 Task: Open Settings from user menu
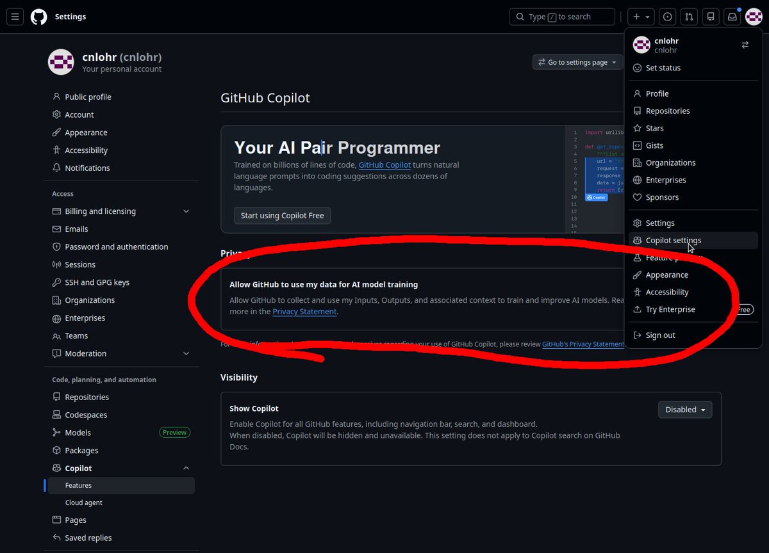point(693,223)
